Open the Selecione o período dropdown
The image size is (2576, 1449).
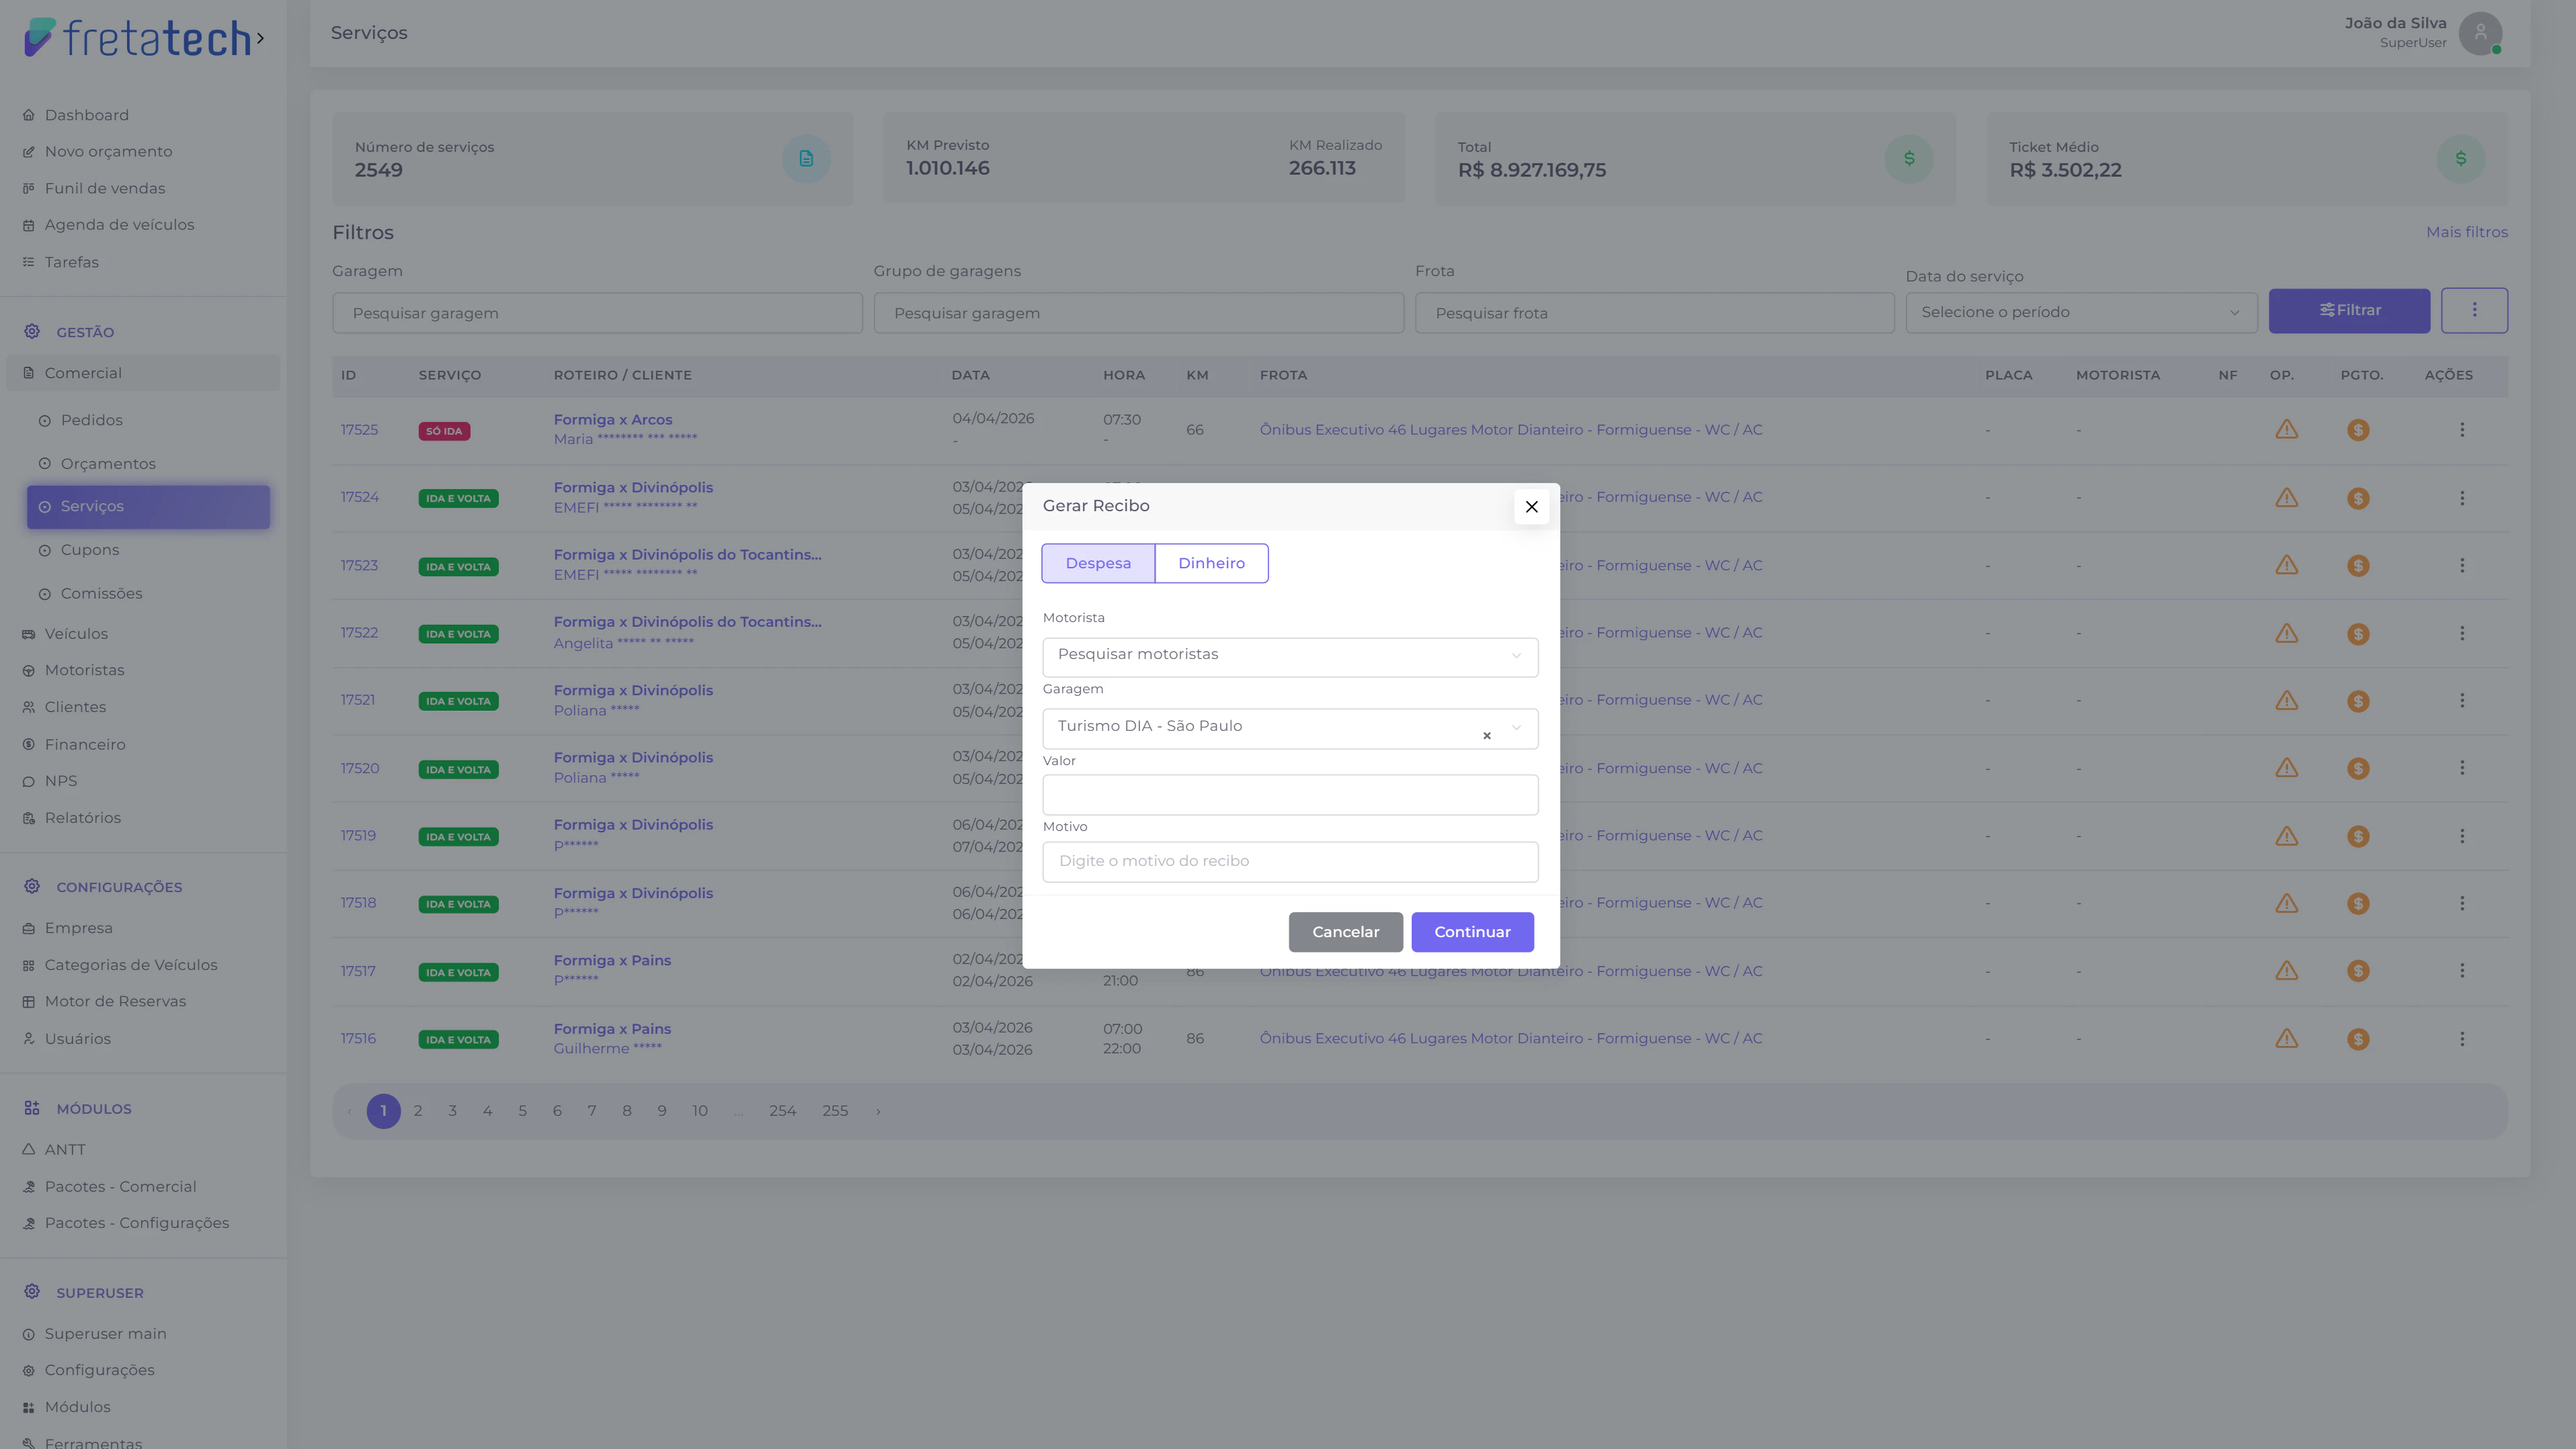click(x=2081, y=313)
